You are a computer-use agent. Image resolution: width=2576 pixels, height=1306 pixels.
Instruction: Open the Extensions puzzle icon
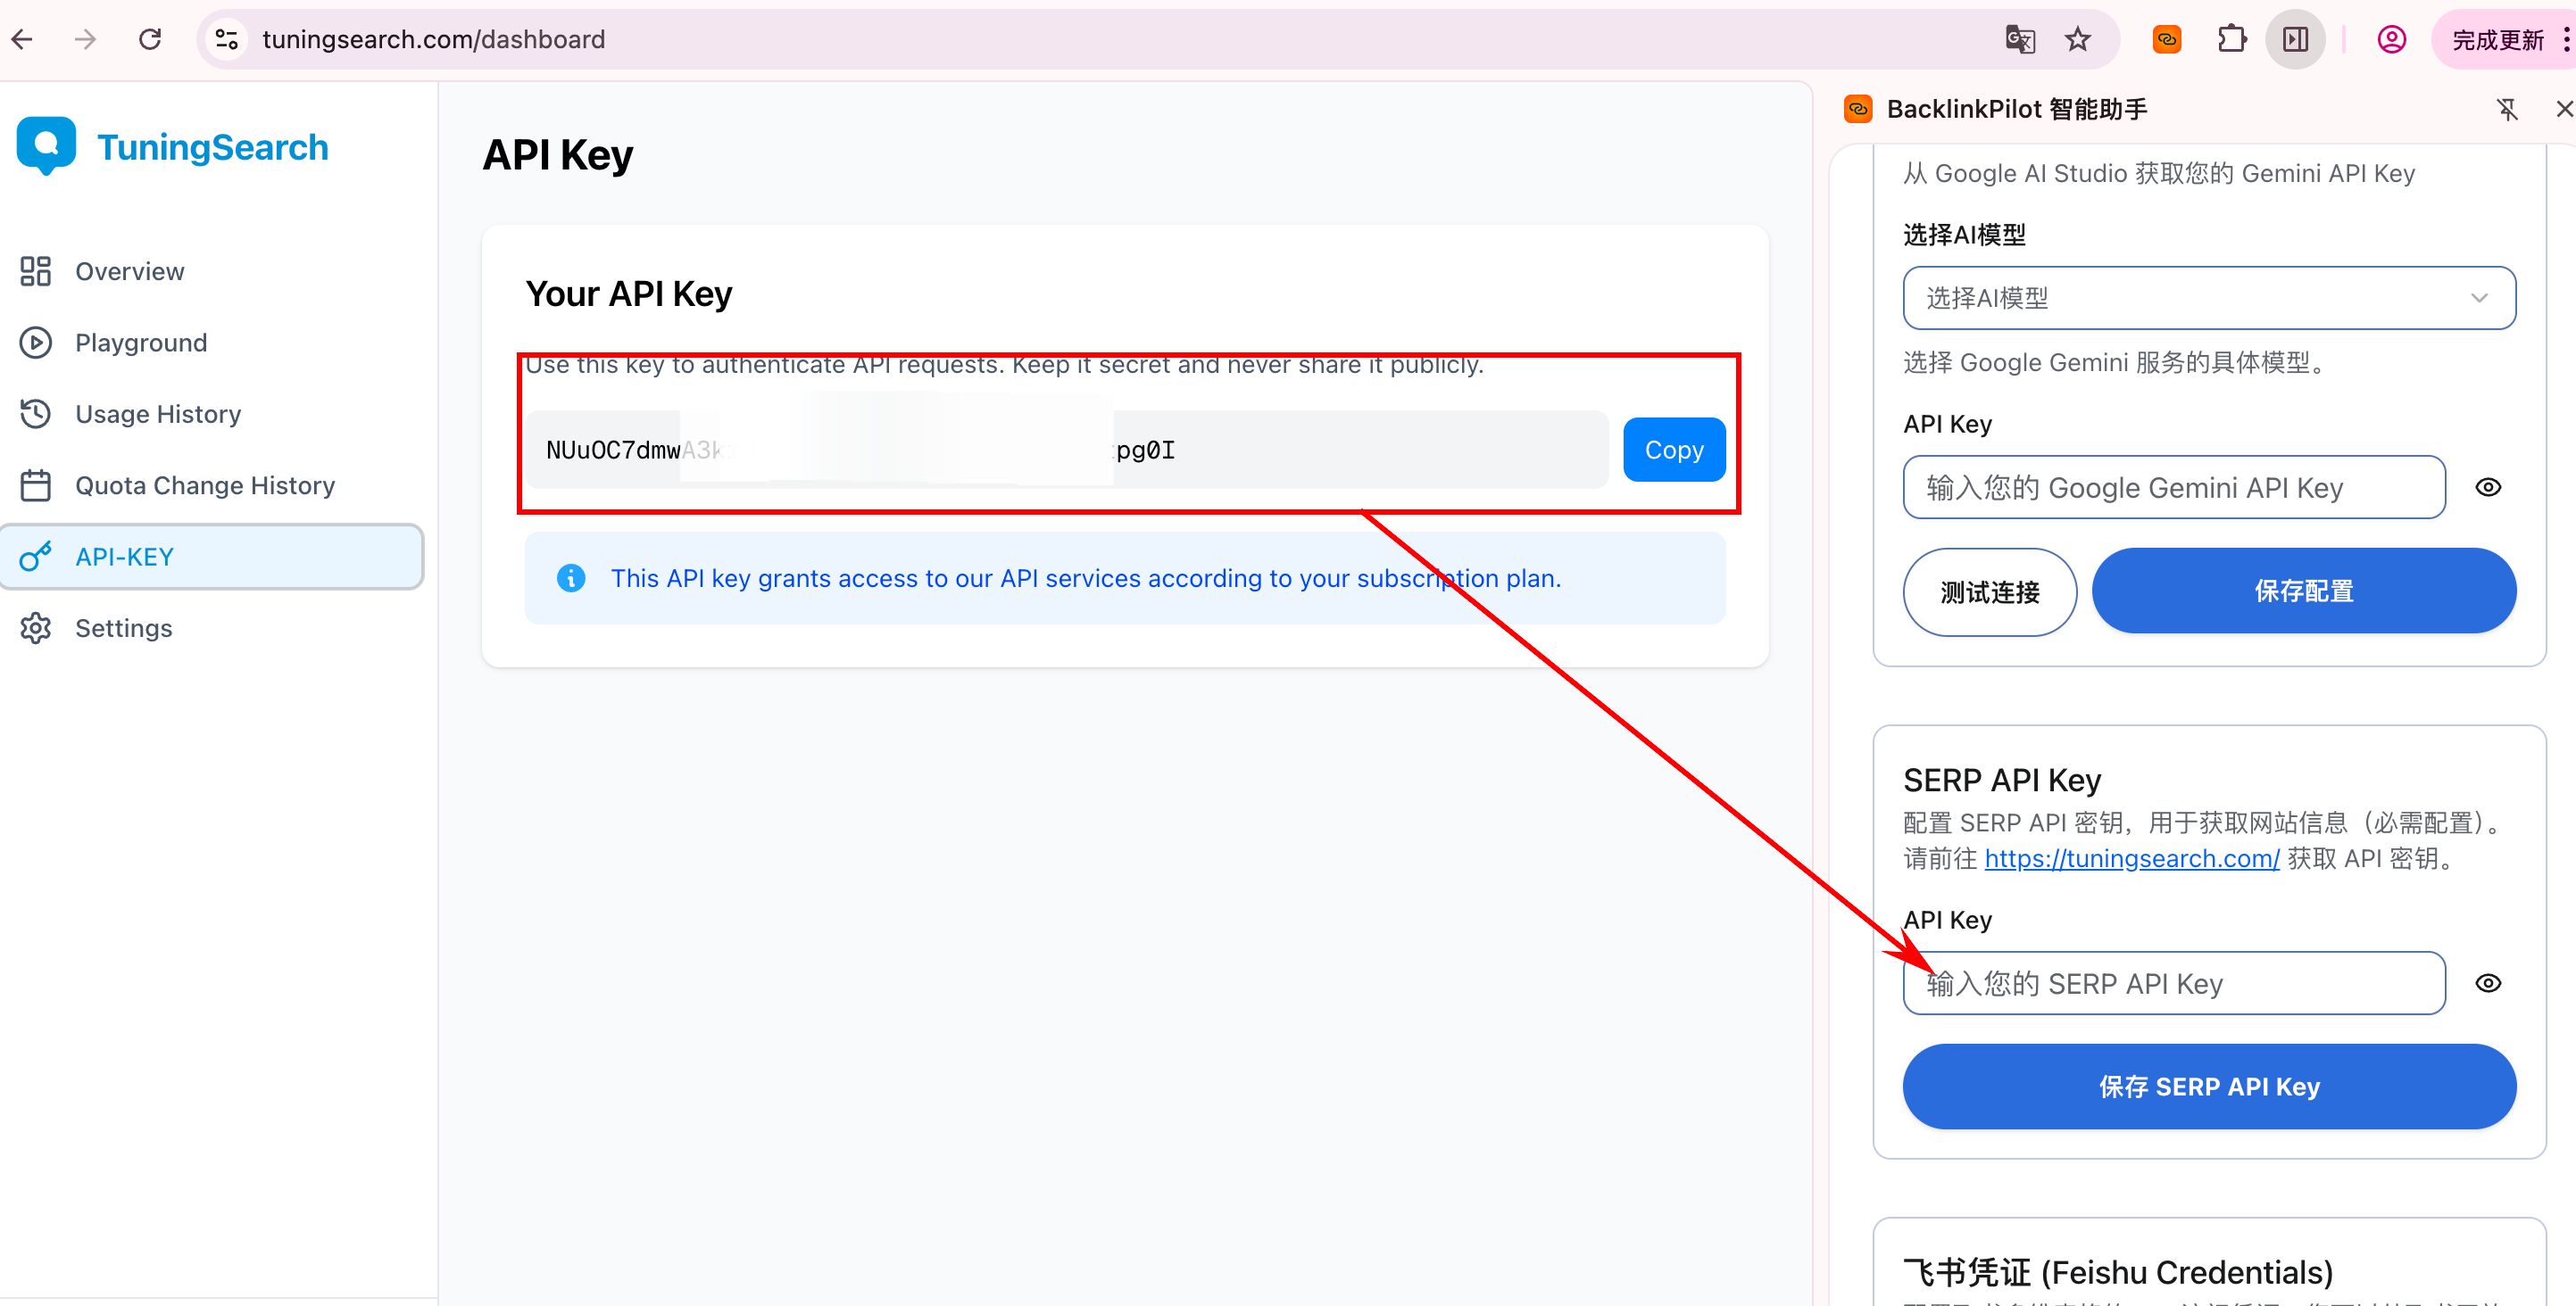pyautogui.click(x=2231, y=39)
